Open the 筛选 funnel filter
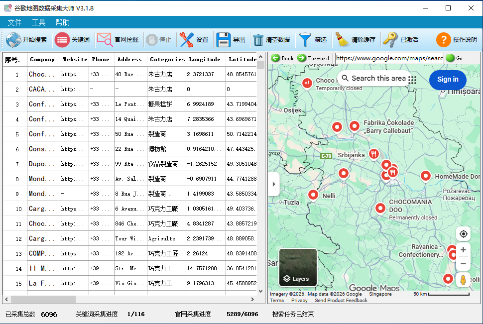This screenshot has height=324, width=483. pyautogui.click(x=305, y=40)
